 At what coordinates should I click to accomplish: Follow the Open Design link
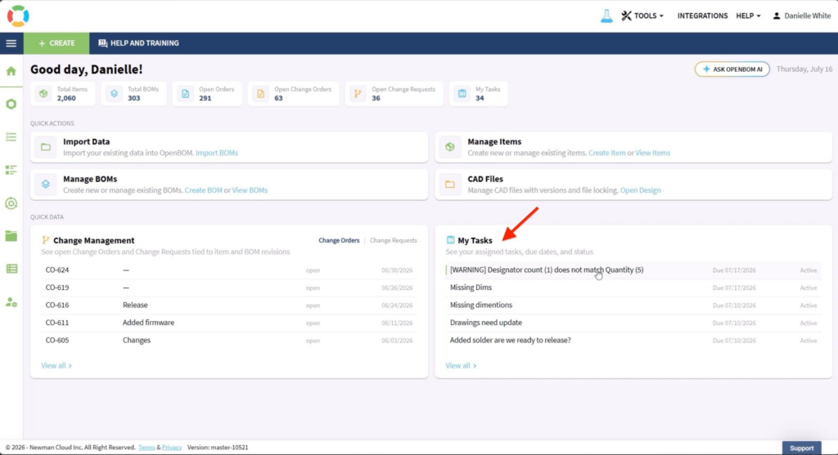640,190
